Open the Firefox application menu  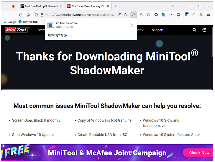coord(209,15)
